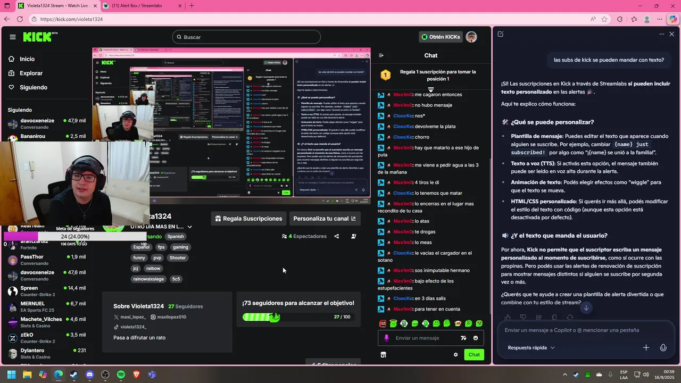The image size is (681, 383).
Task: Jump to bottom of Copilot conversation
Action: pos(586,307)
